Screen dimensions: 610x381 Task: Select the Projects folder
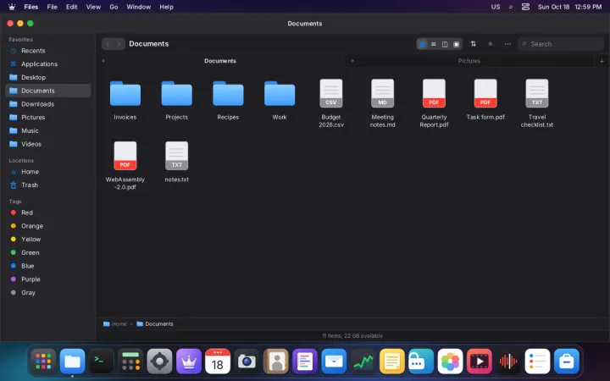(176, 100)
